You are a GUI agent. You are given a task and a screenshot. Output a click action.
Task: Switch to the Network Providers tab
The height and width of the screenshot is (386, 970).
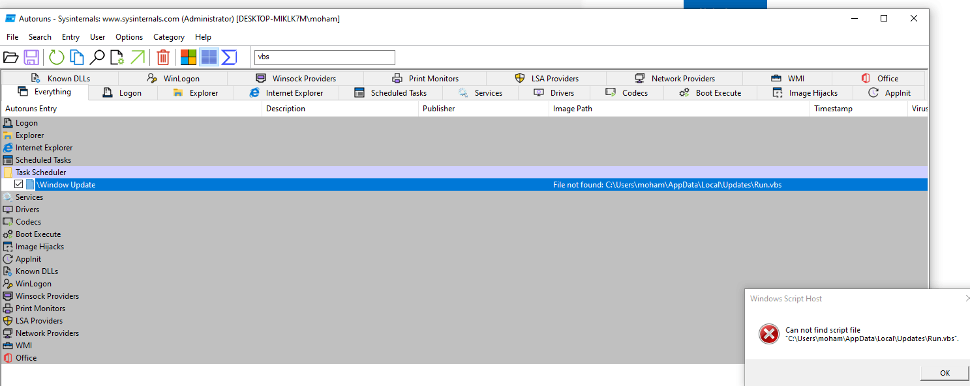click(x=674, y=78)
